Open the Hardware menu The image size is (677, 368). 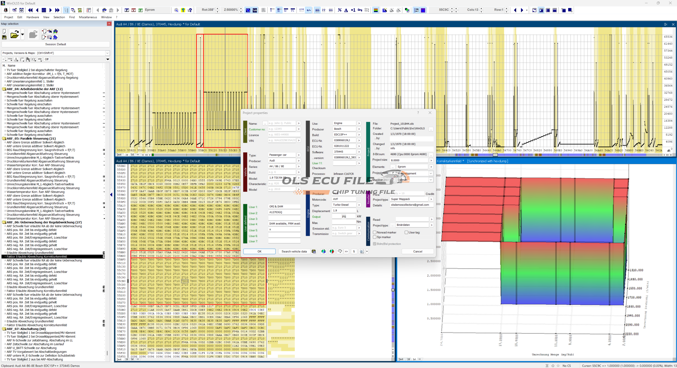33,17
